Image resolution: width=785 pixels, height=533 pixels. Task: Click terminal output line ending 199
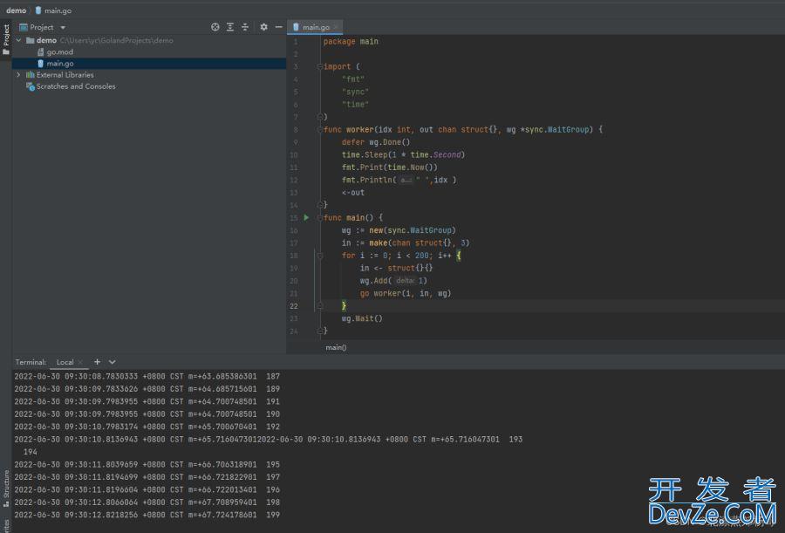tap(147, 515)
